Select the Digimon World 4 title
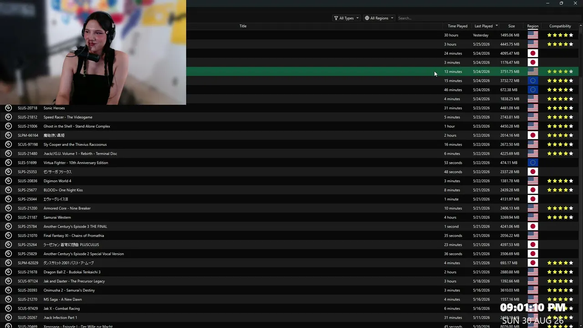Image resolution: width=583 pixels, height=328 pixels. tap(57, 181)
